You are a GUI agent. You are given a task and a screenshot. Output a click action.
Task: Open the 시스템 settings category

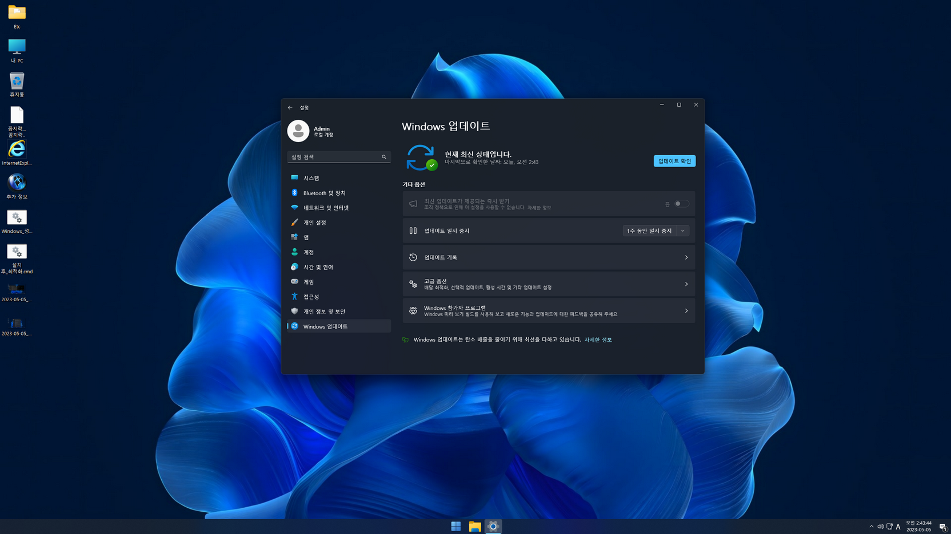click(x=339, y=178)
